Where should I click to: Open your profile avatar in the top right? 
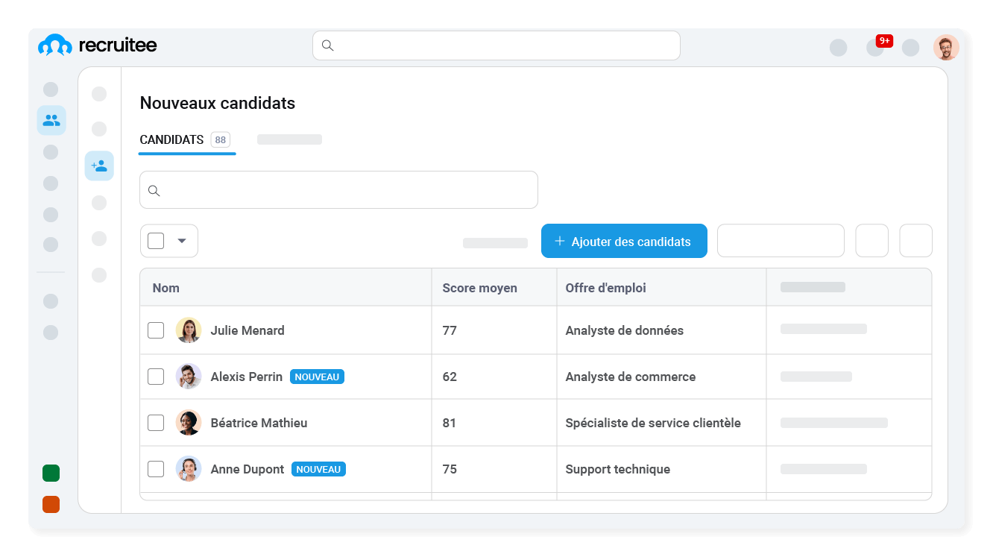point(945,47)
